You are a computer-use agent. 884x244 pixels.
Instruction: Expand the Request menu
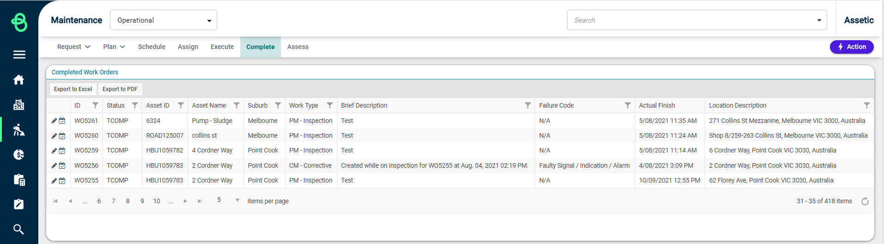tap(73, 47)
